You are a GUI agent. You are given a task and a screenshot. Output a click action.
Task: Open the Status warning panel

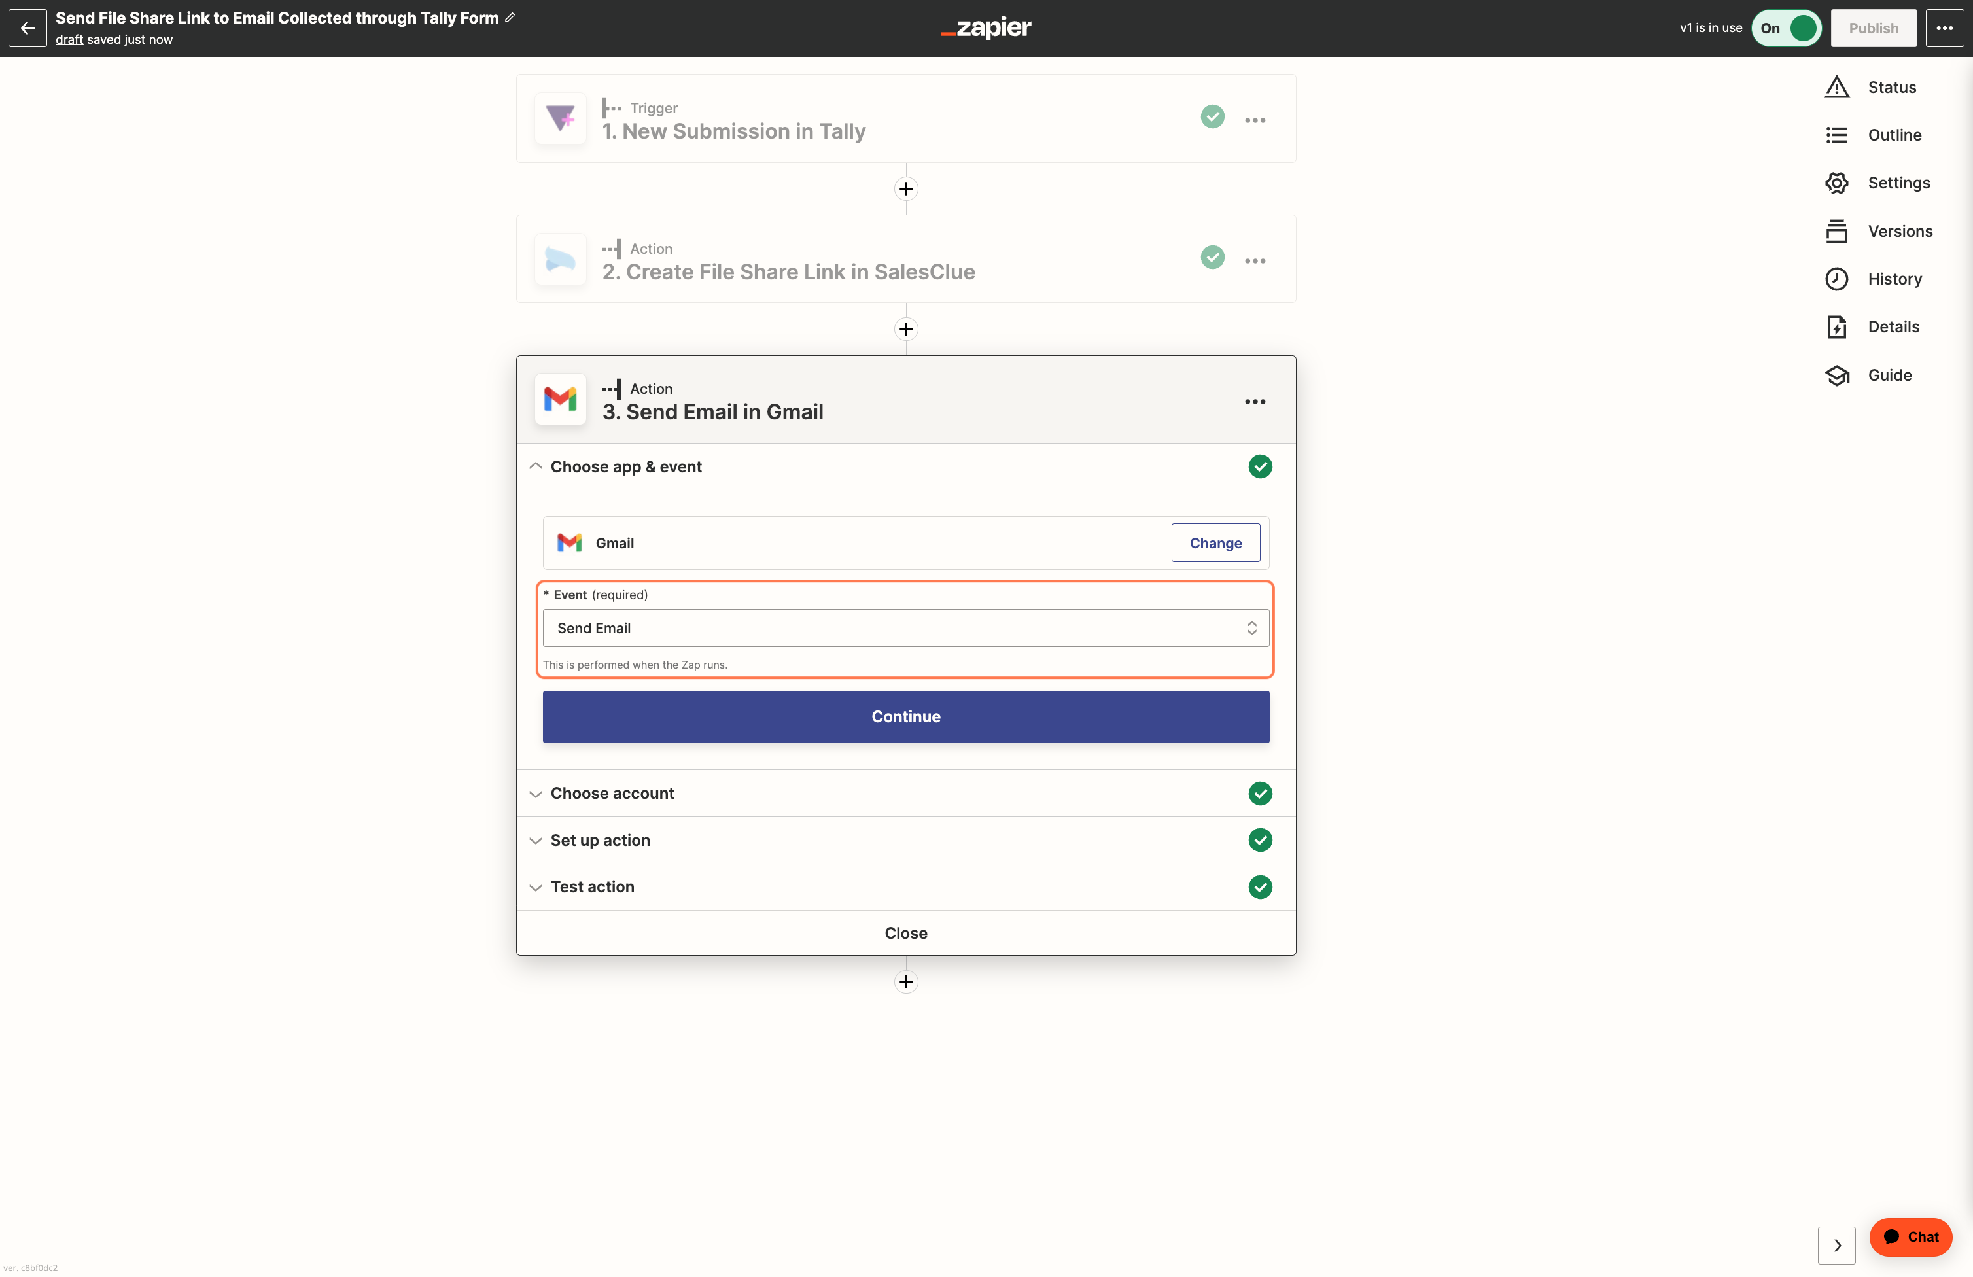pos(1837,87)
